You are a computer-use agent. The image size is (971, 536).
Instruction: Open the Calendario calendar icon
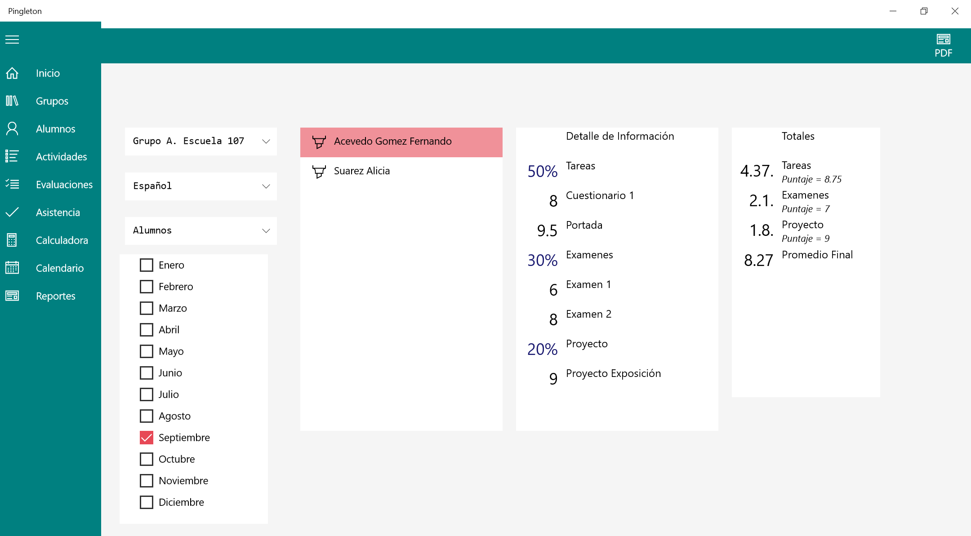click(12, 268)
